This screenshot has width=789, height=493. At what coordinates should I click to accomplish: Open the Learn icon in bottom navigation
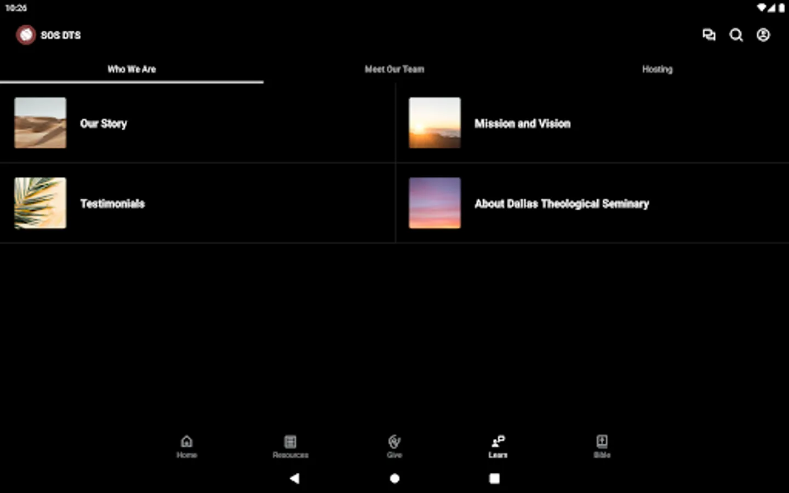(498, 445)
